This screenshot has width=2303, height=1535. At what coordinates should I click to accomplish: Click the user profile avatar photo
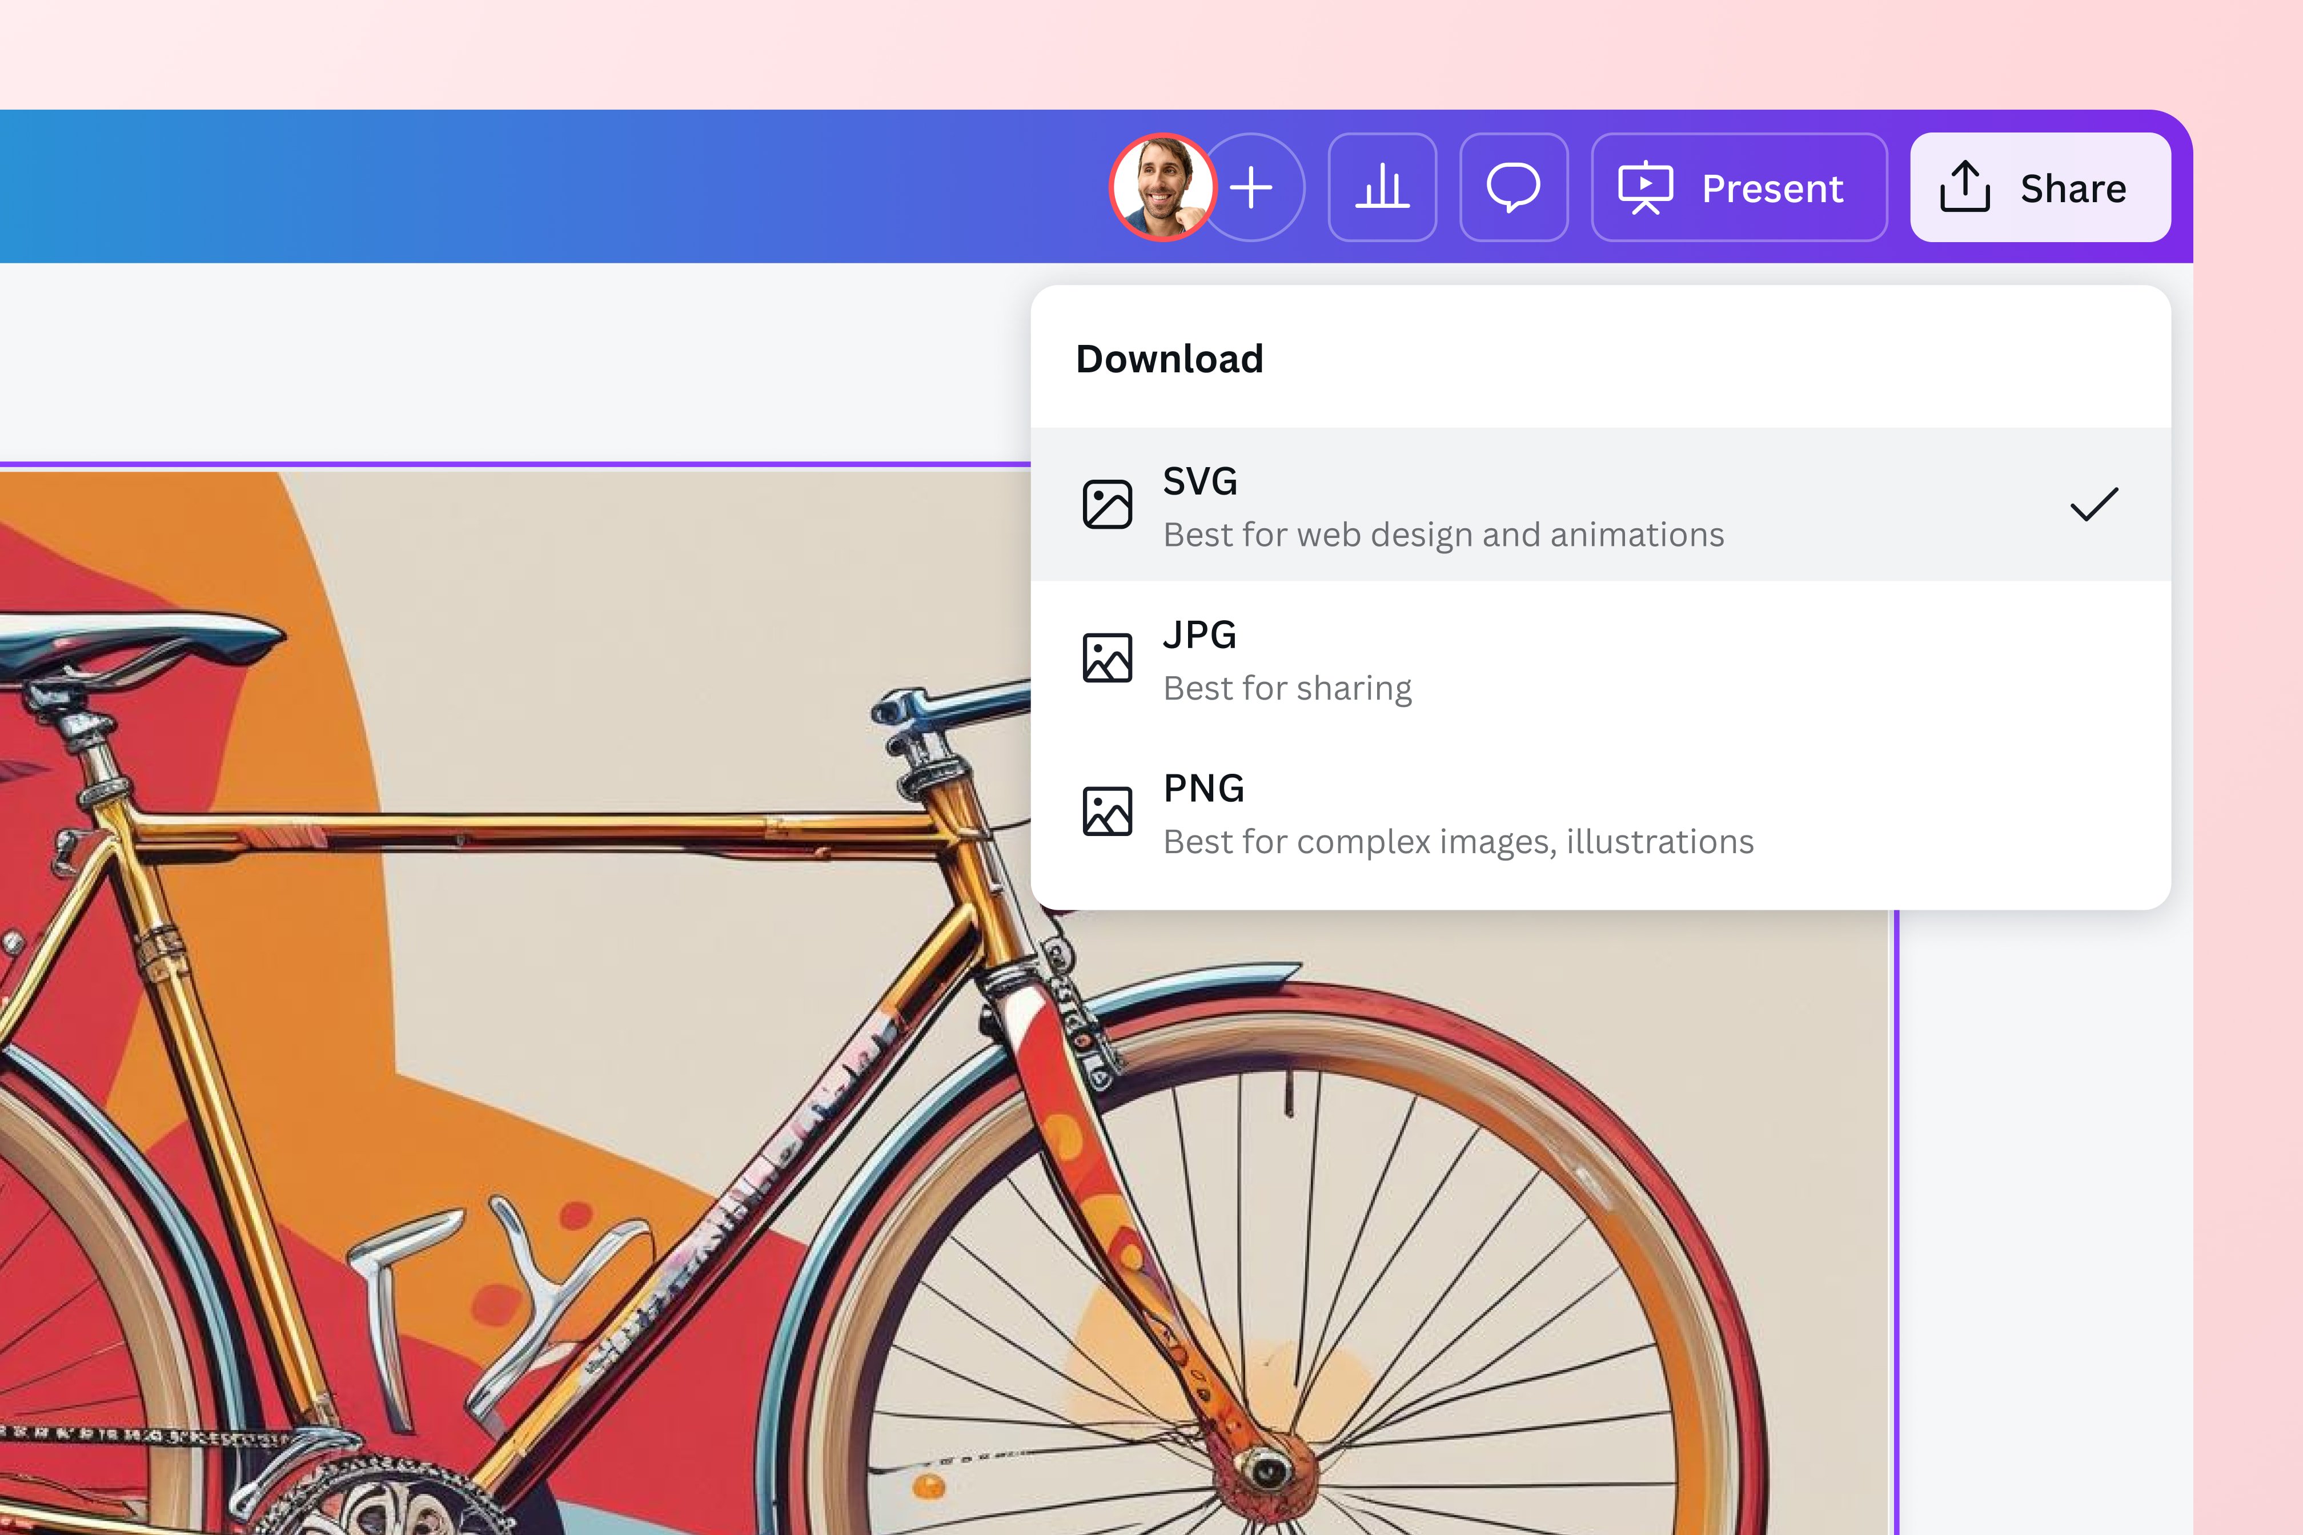coord(1162,187)
